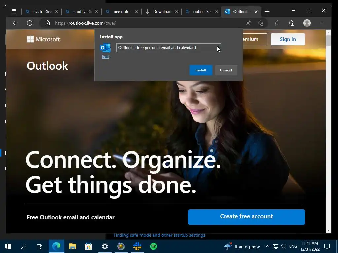Close the slack search tab
Screen dimensions: 338x253
pyautogui.click(x=56, y=12)
